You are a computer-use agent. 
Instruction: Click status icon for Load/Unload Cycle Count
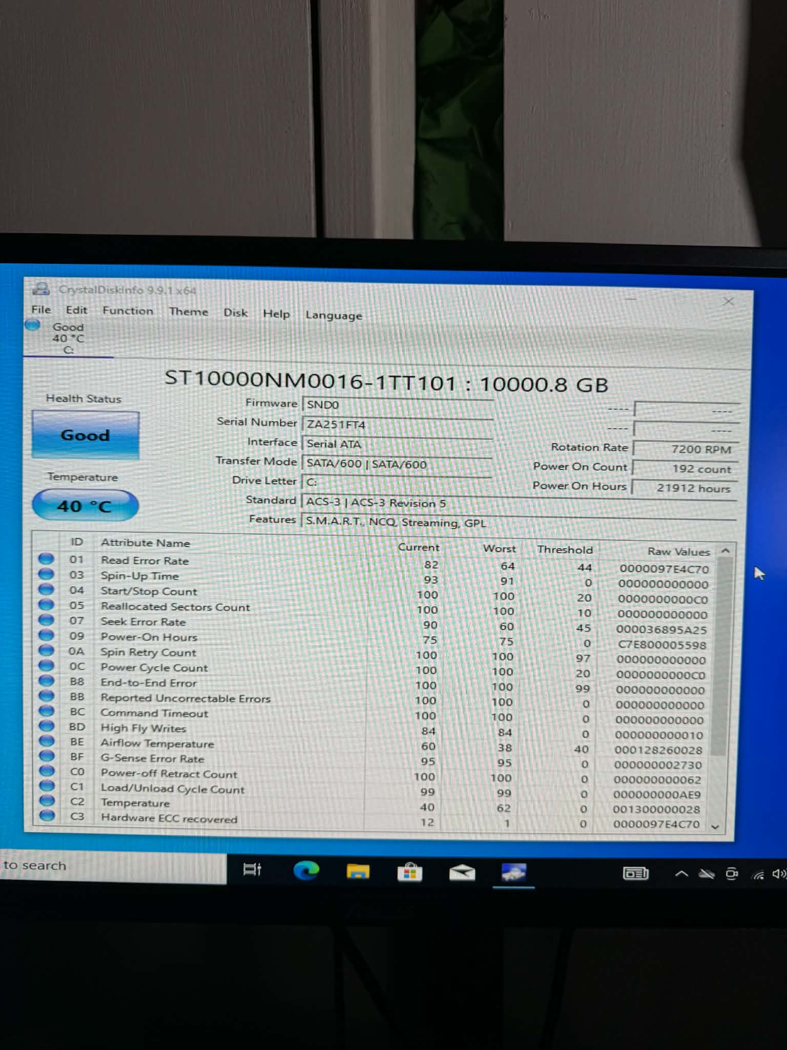47,785
